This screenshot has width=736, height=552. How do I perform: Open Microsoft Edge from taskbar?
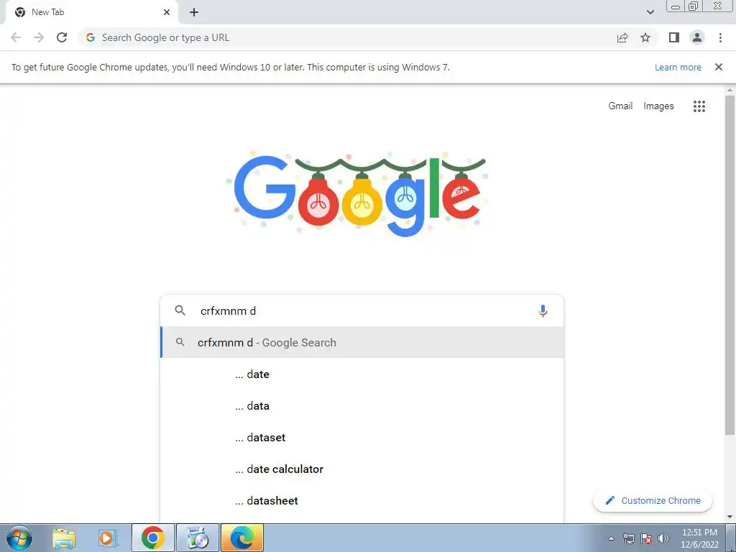coord(241,538)
